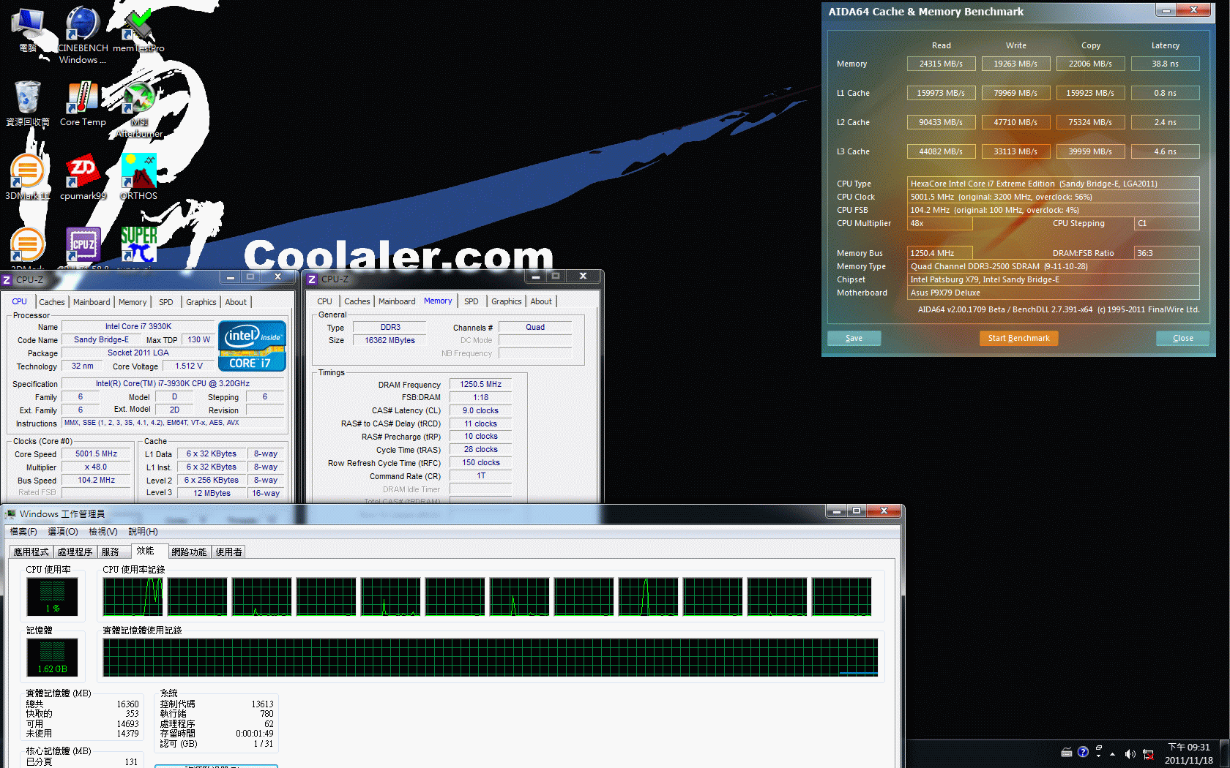Open Memory tab in CPU-Z Processor window
The width and height of the screenshot is (1230, 768).
click(133, 302)
